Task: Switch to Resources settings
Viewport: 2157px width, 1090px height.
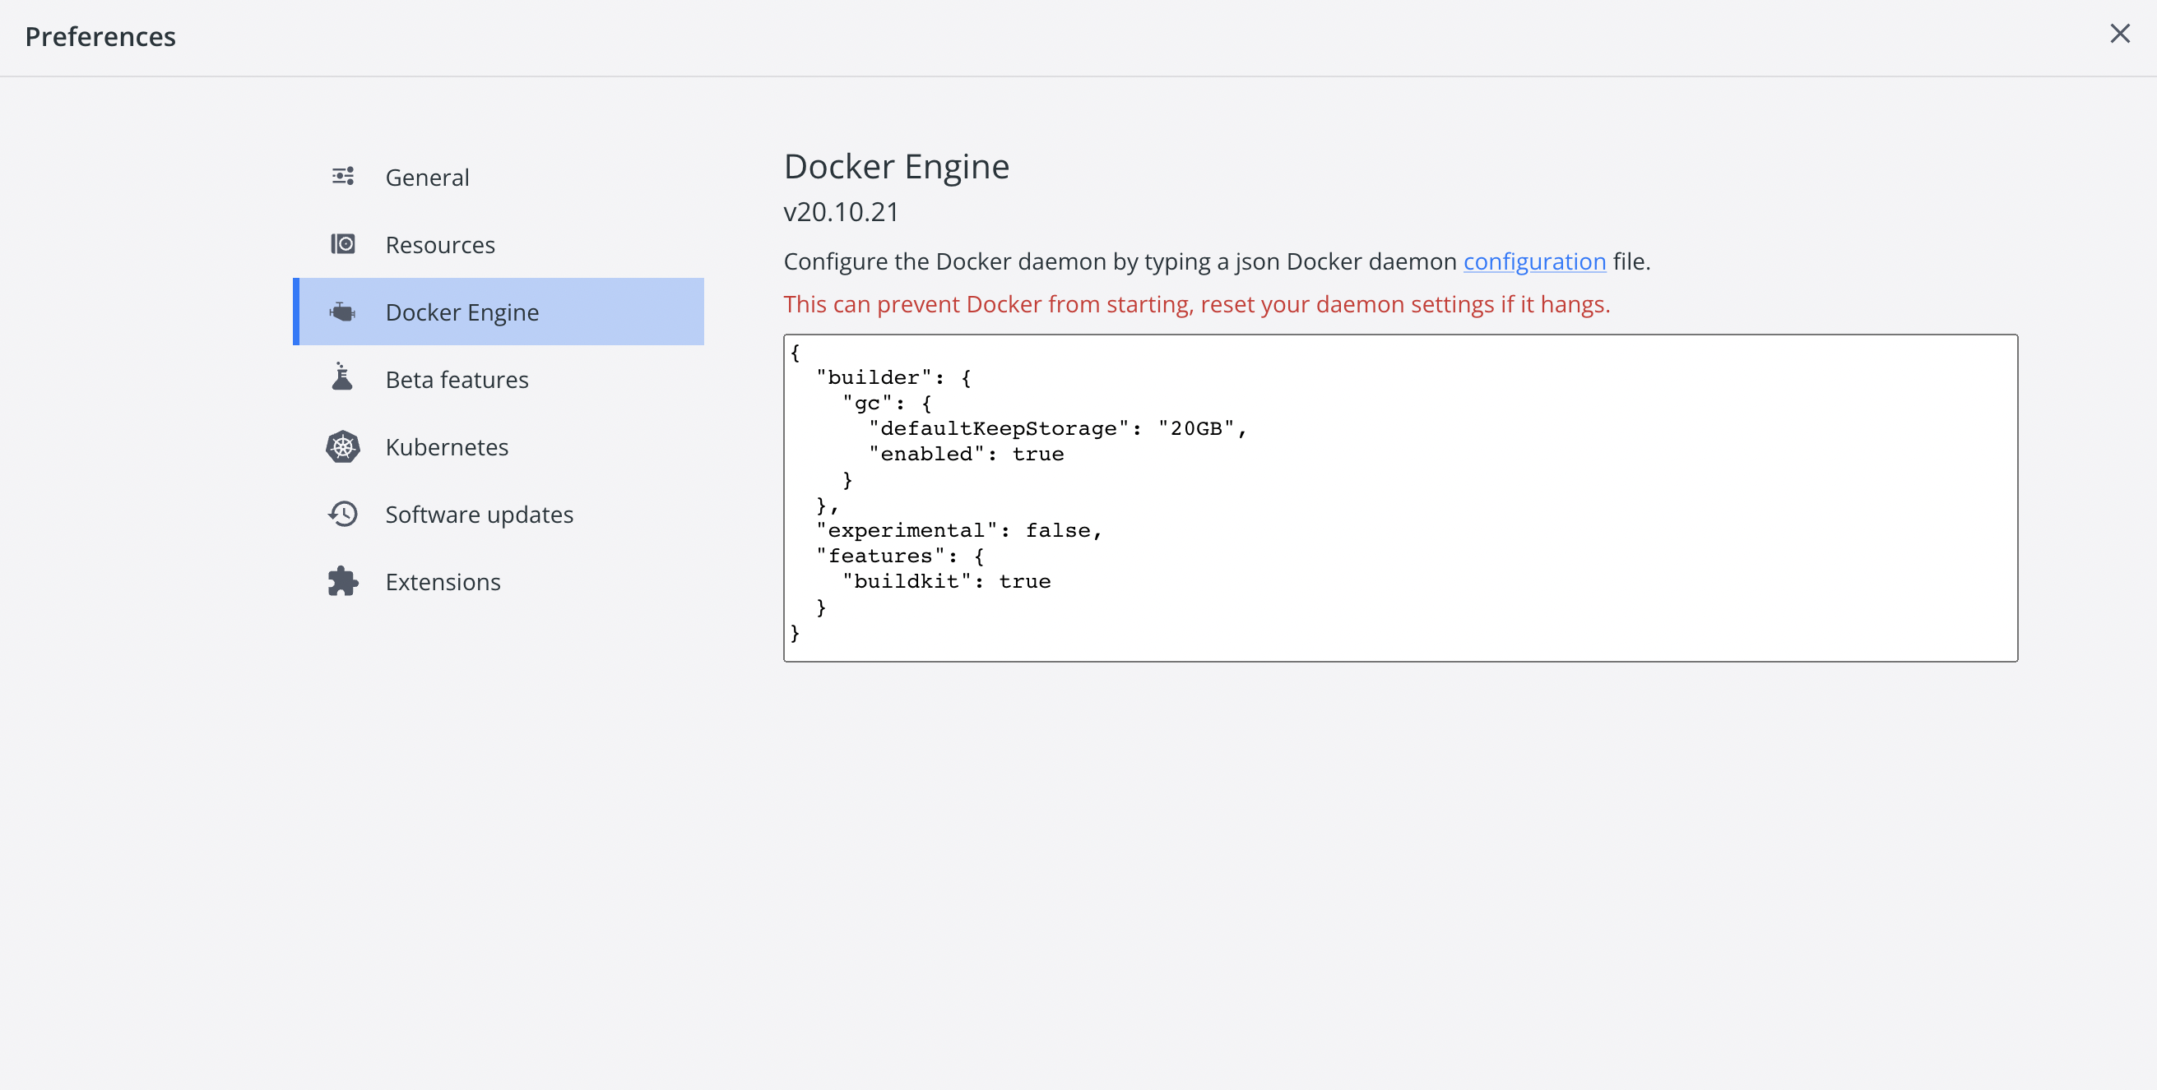Action: (x=439, y=245)
